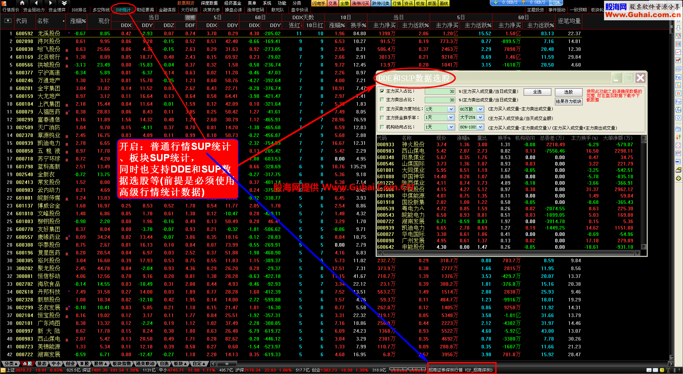
Task: Click the mail envelope icon in status bar
Action: coord(655,370)
